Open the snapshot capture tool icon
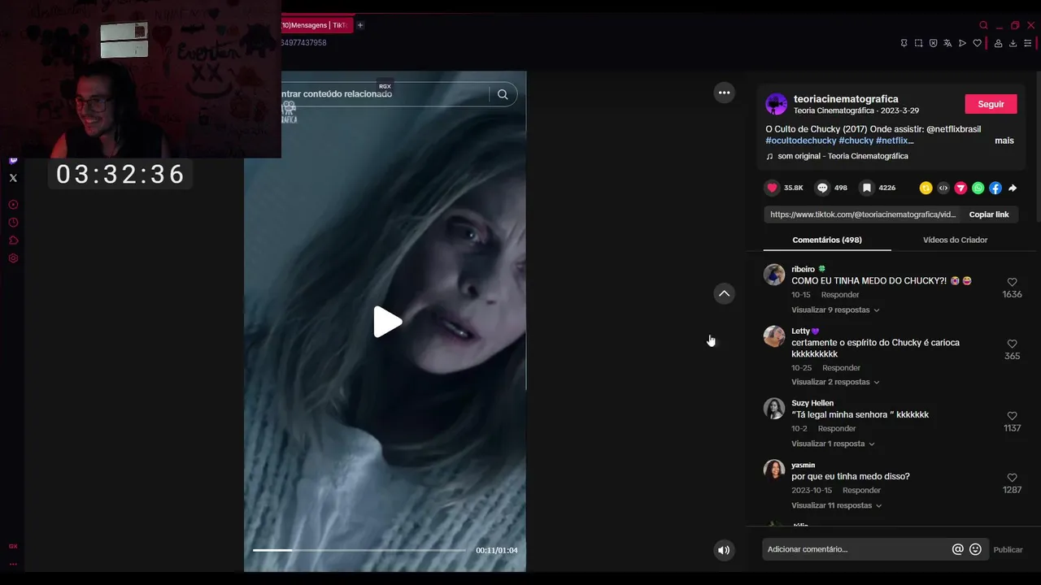 point(918,43)
